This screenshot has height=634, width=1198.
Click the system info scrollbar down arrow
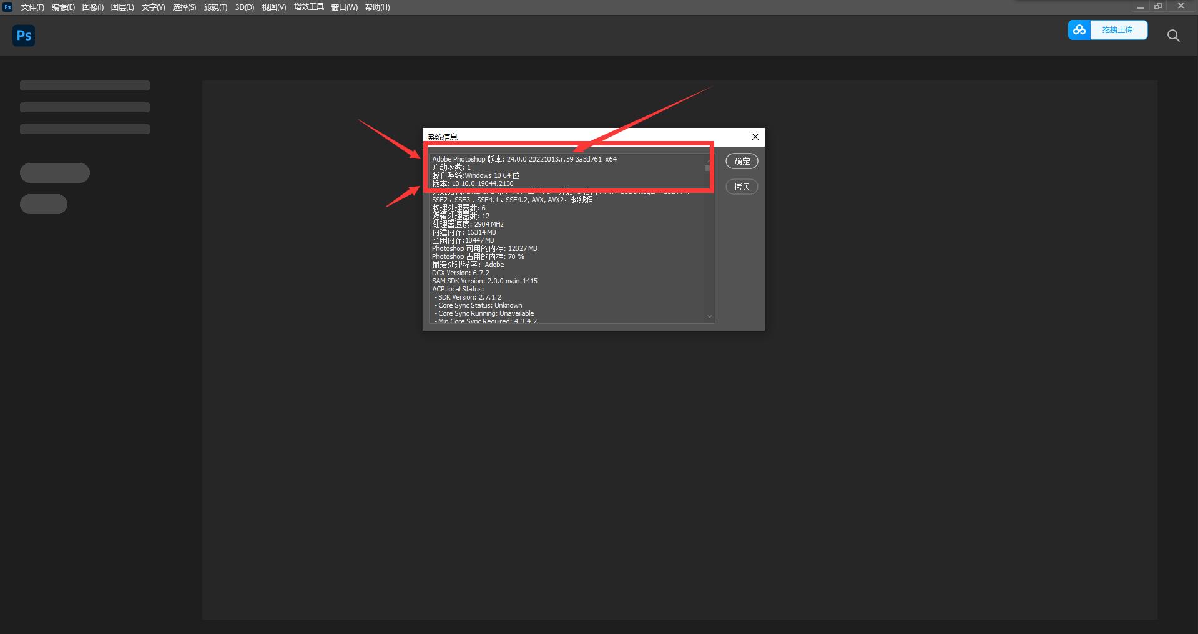710,316
